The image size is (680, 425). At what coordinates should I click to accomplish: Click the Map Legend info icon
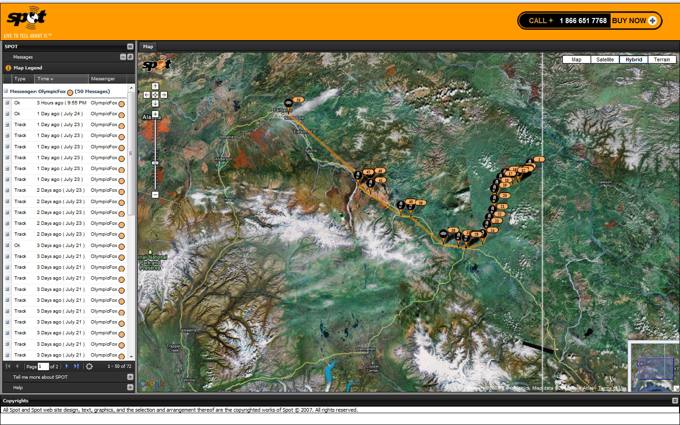pos(8,68)
